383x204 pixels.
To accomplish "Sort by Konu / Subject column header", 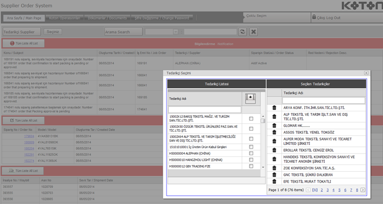I will pyautogui.click(x=49, y=53).
